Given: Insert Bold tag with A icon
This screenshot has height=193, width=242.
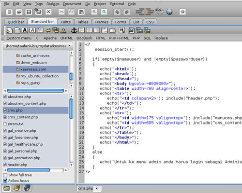Looking at the screenshot, I should [x=25, y=30].
